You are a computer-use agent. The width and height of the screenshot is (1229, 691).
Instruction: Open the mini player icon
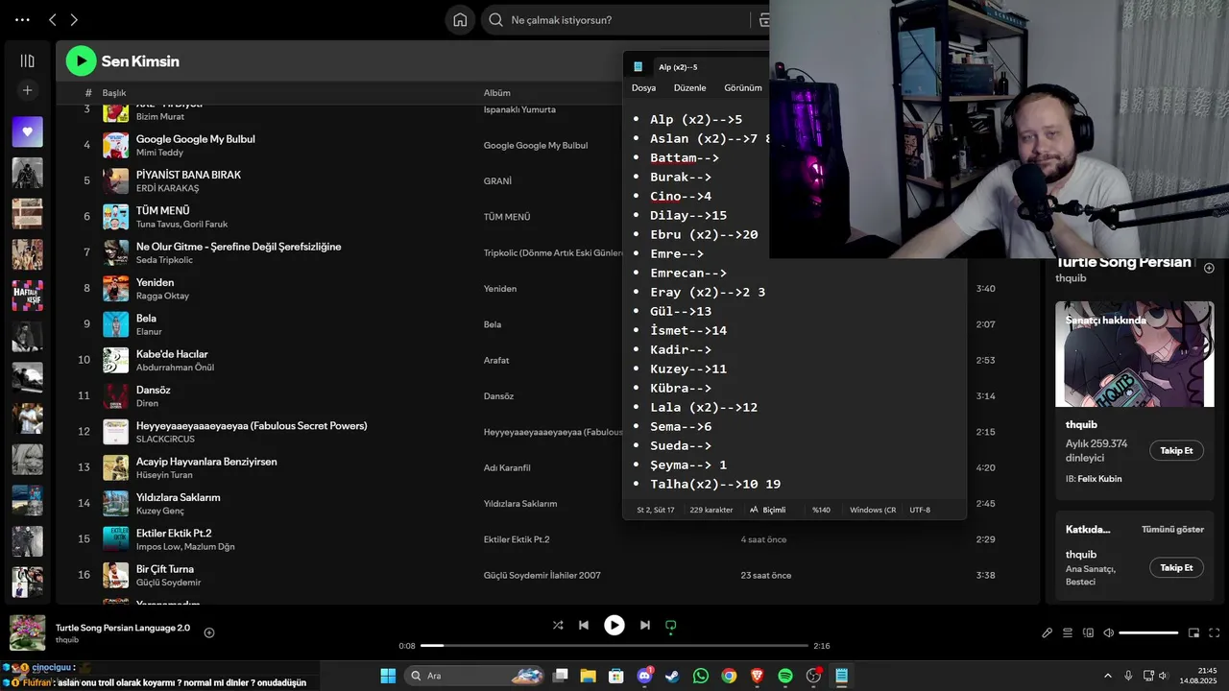tap(1193, 633)
